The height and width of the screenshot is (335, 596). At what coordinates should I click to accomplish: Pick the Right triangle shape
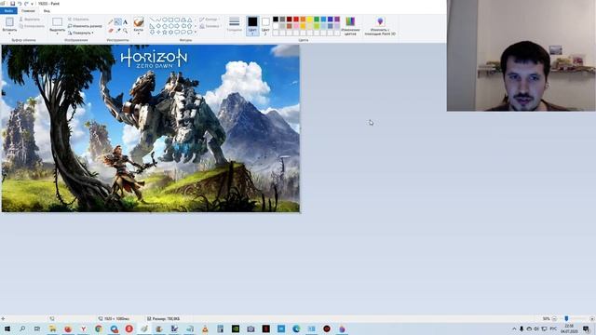152,26
